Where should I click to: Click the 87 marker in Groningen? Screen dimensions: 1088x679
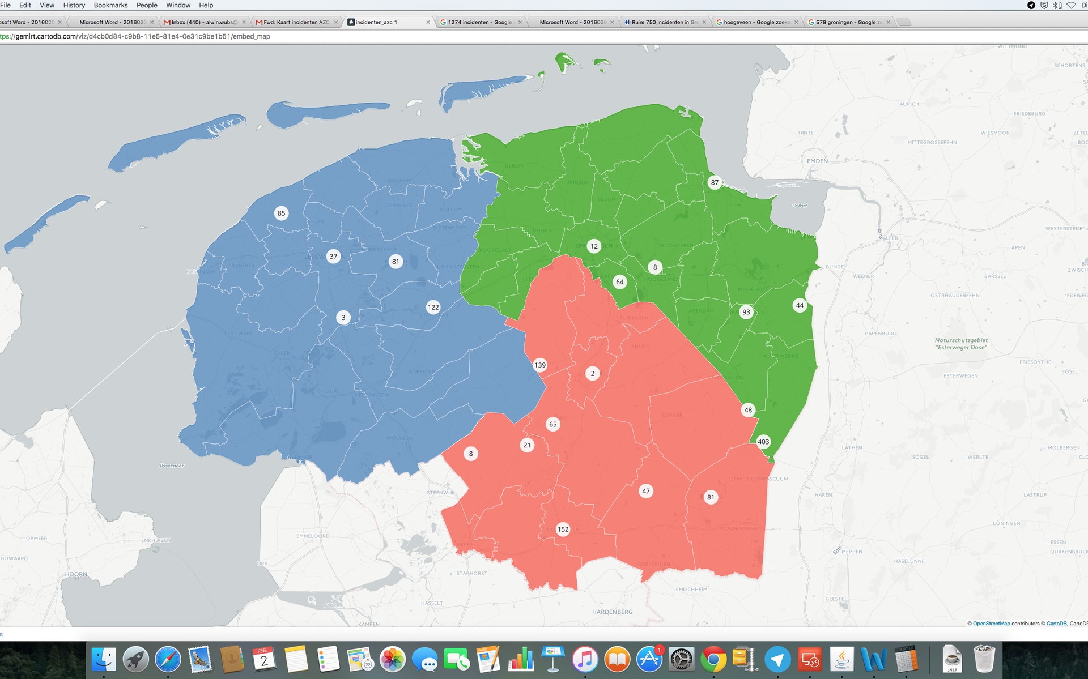pos(715,182)
